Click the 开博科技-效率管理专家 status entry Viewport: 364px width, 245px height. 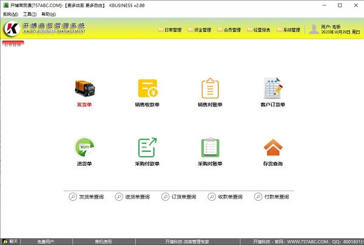point(187,242)
